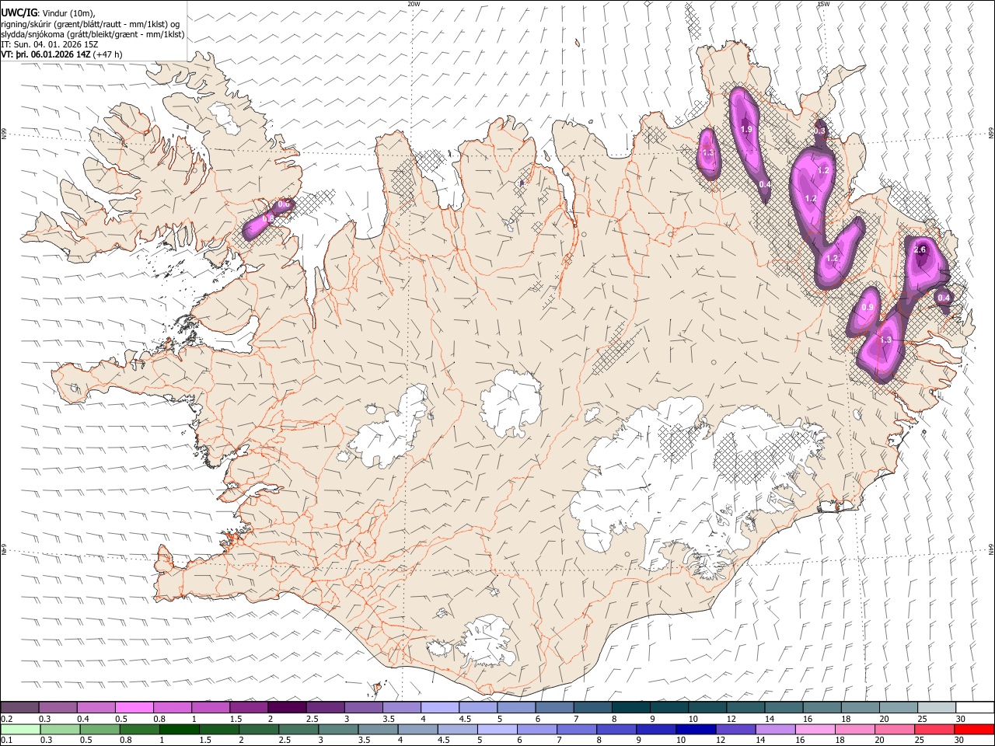995x746 pixels.
Task: Select dark purple upper swatch between 2 and 2.5
Action: click(288, 708)
